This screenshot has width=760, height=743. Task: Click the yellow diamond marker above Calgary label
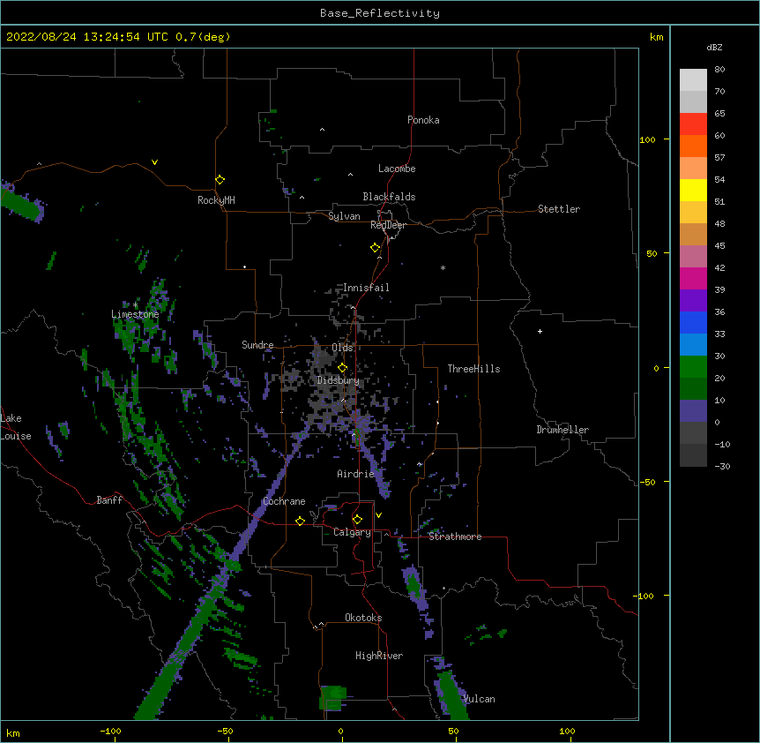[x=357, y=520]
